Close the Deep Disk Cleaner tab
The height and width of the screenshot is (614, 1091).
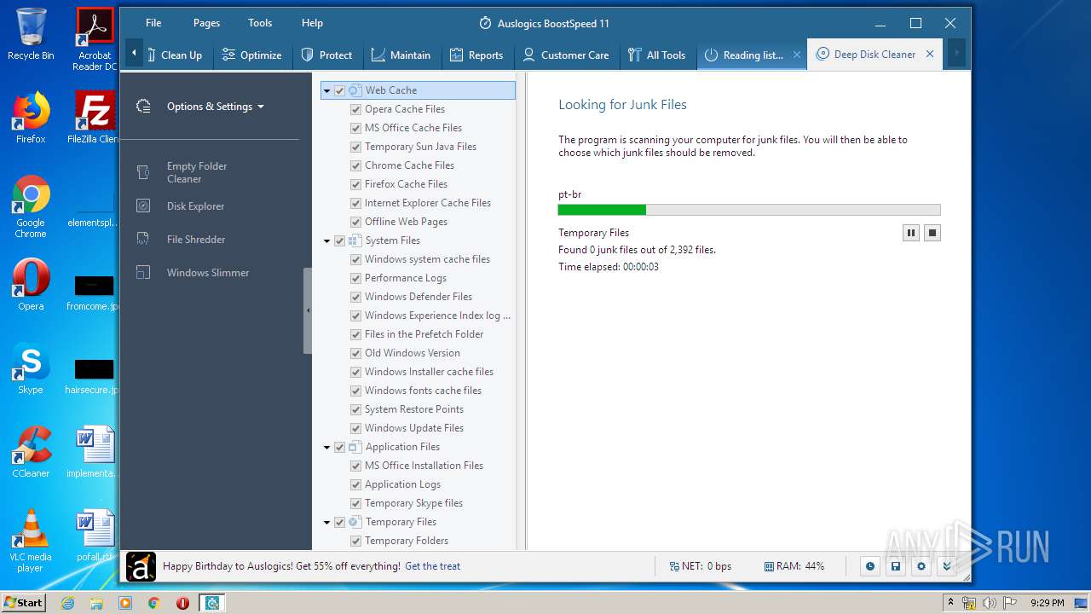click(930, 54)
